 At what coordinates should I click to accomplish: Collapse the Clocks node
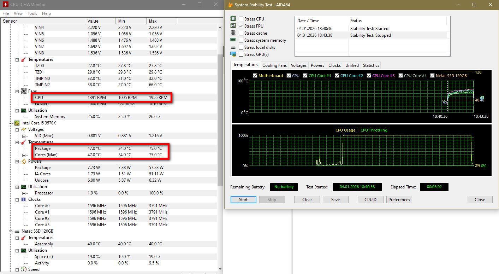(17, 199)
